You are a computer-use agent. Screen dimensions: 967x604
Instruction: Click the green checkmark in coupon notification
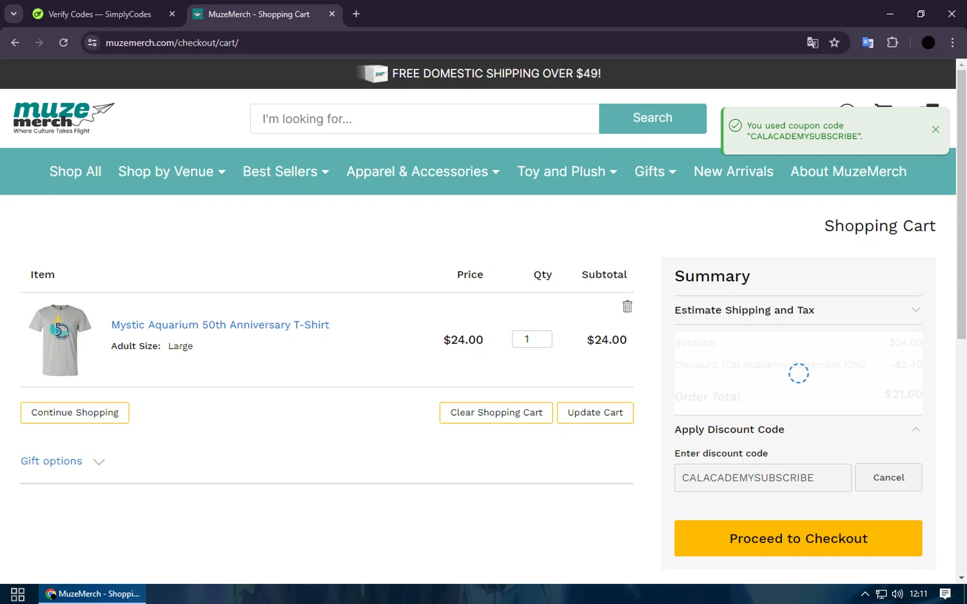(x=735, y=126)
